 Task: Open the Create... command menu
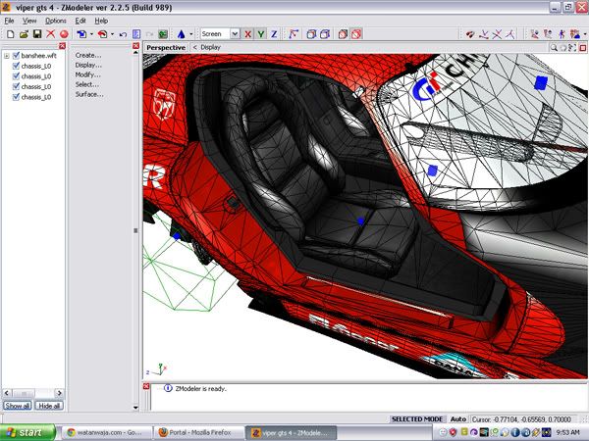pyautogui.click(x=89, y=55)
